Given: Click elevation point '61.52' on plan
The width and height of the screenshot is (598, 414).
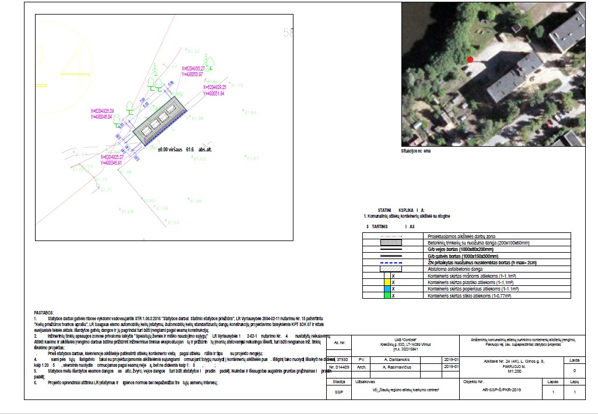Looking at the screenshot, I should (x=194, y=51).
